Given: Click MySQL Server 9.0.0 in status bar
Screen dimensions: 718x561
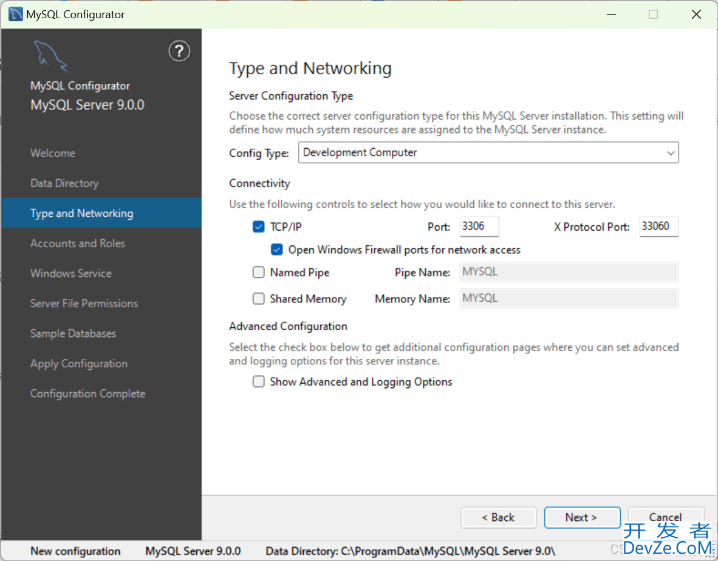Looking at the screenshot, I should coord(193,551).
